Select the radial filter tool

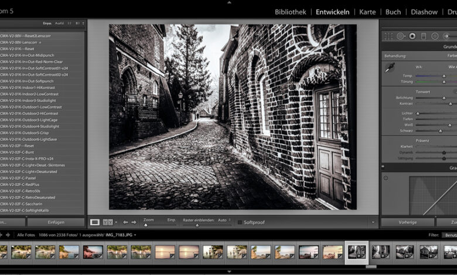click(435, 36)
